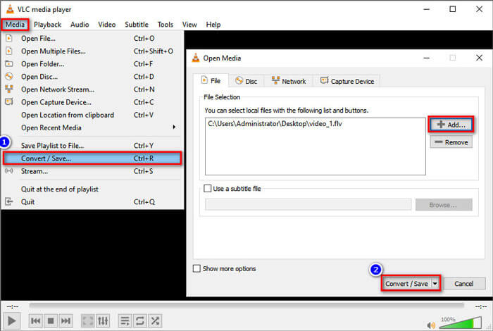Click the previous media skip button
The width and height of the screenshot is (493, 331).
(35, 320)
